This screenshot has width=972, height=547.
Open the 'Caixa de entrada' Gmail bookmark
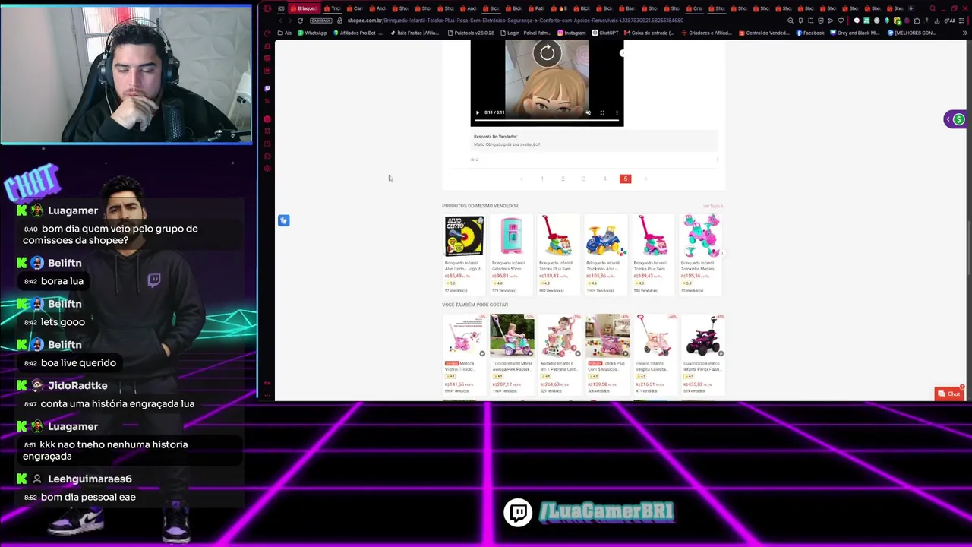pyautogui.click(x=649, y=33)
